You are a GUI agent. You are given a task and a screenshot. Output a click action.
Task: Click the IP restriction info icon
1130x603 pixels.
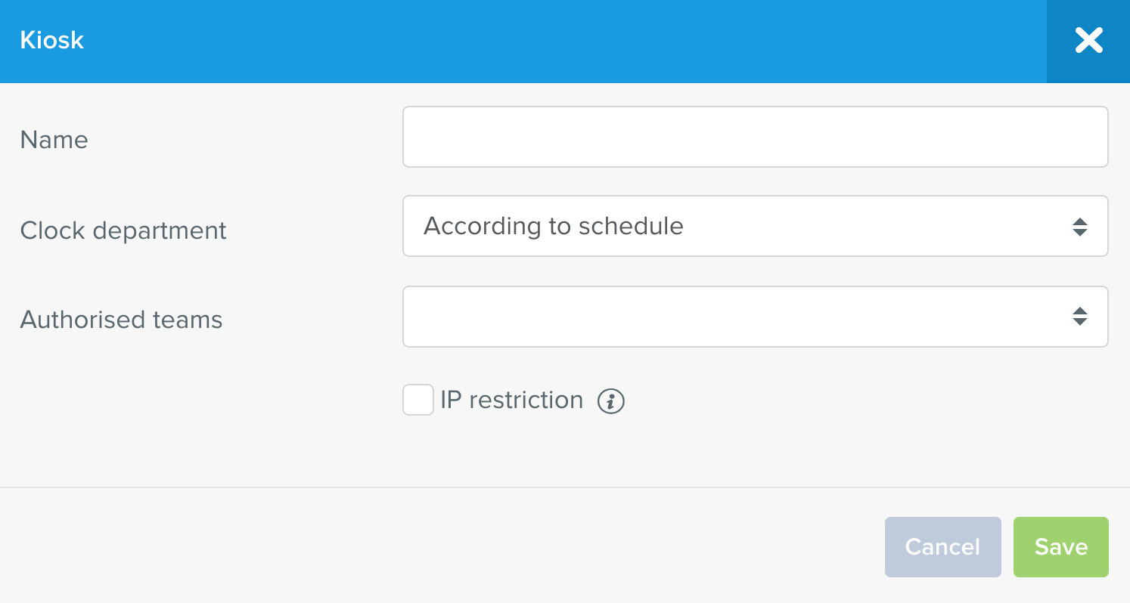pos(611,401)
